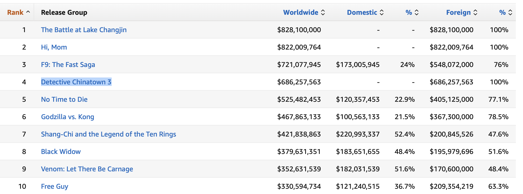Click the Worldwide sort arrows icon
The width and height of the screenshot is (523, 194).
point(323,12)
